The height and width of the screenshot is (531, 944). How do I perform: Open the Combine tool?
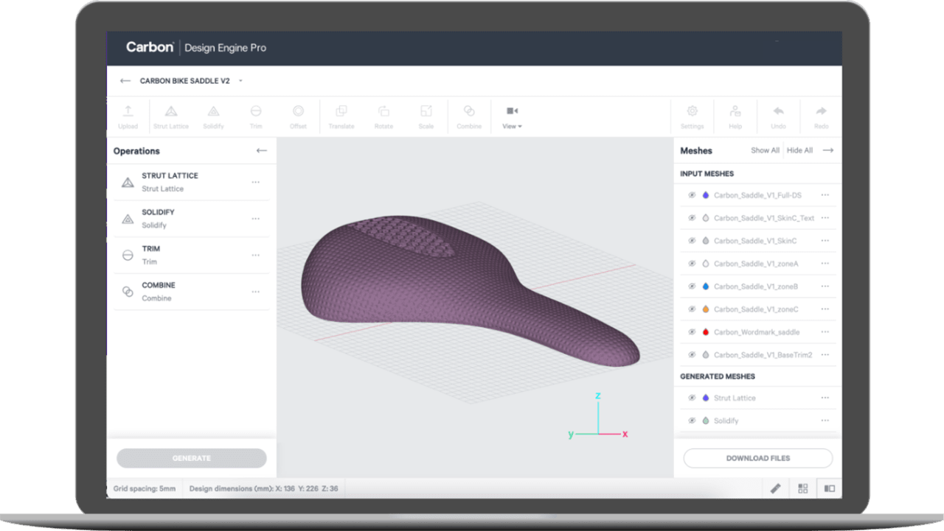tap(469, 116)
